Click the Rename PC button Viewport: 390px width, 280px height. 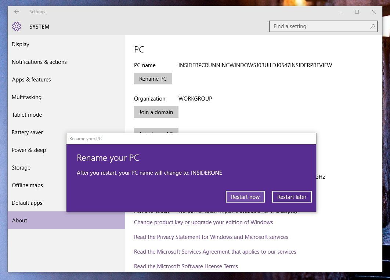point(153,78)
